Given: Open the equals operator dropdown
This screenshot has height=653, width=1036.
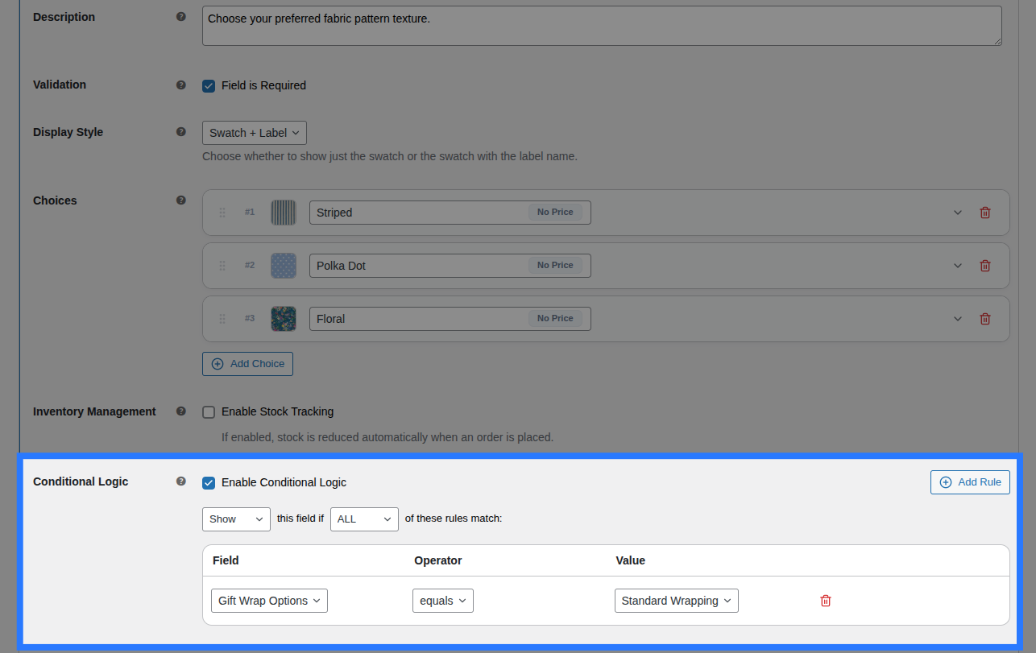Looking at the screenshot, I should 443,601.
